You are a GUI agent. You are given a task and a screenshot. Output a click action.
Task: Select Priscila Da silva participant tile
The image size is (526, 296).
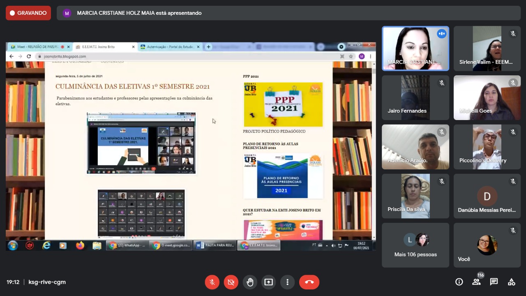click(x=415, y=196)
